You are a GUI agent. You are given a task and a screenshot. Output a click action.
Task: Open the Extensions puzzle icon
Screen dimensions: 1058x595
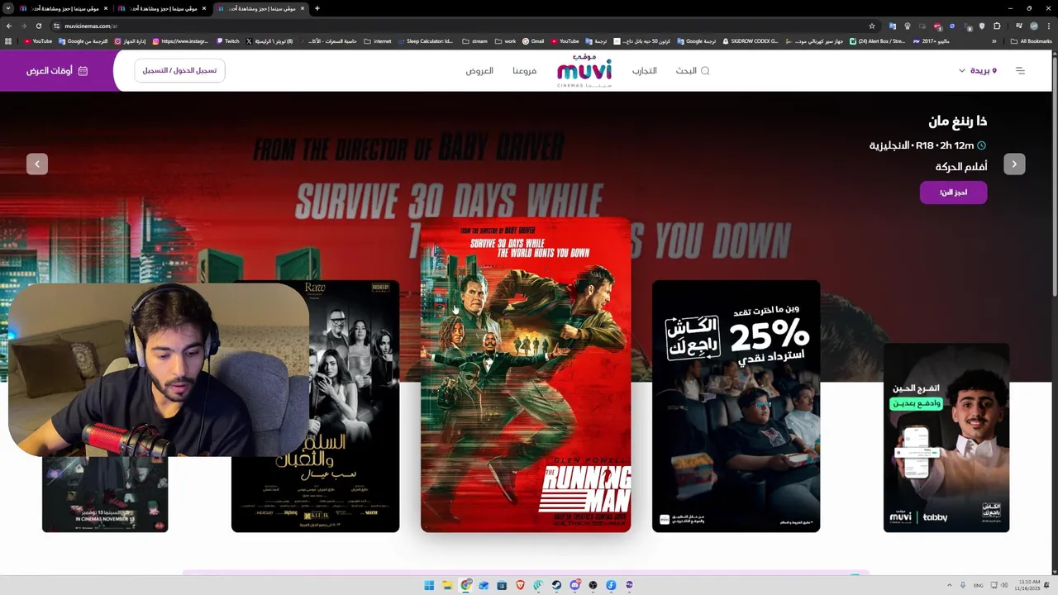coord(997,26)
